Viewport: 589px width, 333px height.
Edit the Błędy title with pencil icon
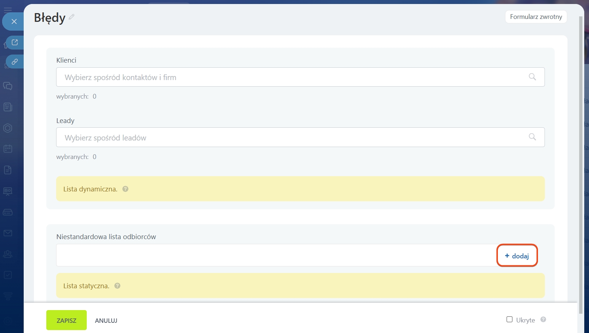click(x=72, y=17)
